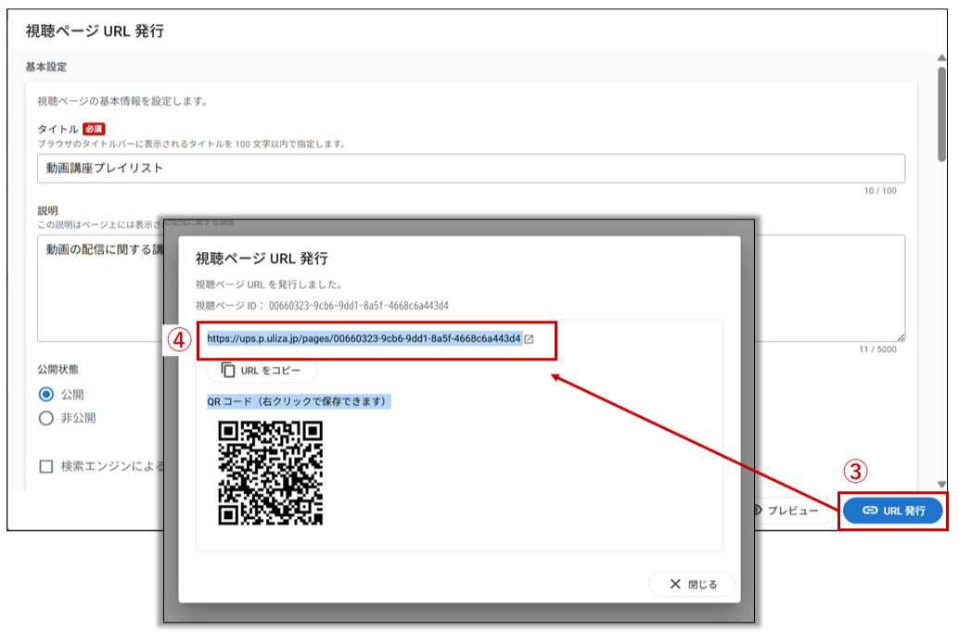This screenshot has width=959, height=632.
Task: Grab the description textarea resize handle
Action: [x=901, y=337]
